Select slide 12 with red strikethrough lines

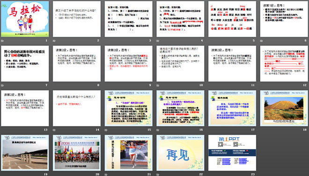tap(284, 63)
